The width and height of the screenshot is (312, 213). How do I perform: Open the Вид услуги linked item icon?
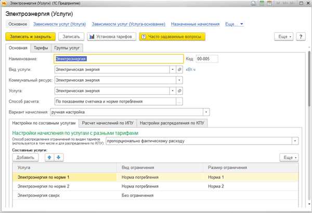pyautogui.click(x=179, y=70)
